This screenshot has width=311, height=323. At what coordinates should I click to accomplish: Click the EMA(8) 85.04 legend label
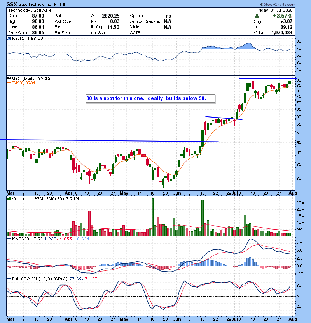pos(21,83)
